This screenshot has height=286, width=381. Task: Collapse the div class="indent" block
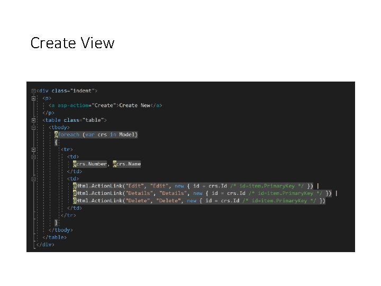coord(33,91)
